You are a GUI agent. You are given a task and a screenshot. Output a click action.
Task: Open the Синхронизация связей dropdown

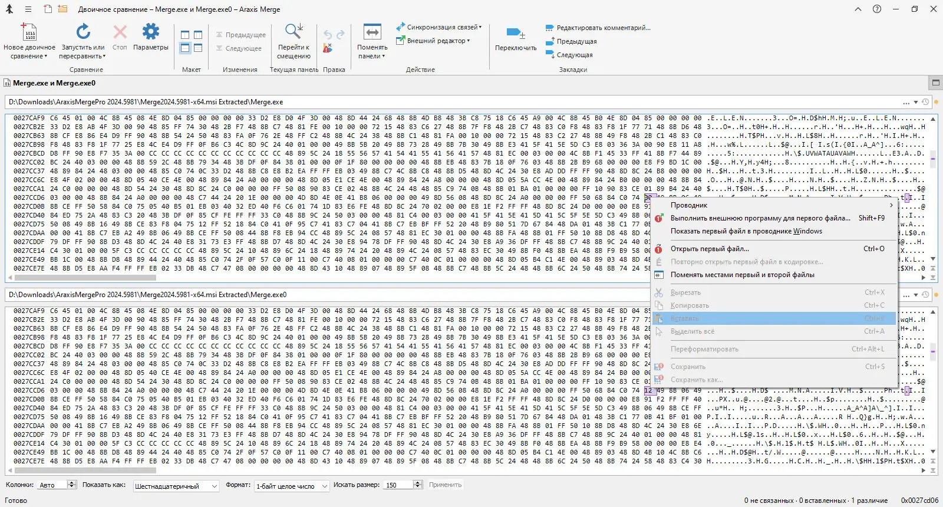pyautogui.click(x=438, y=27)
